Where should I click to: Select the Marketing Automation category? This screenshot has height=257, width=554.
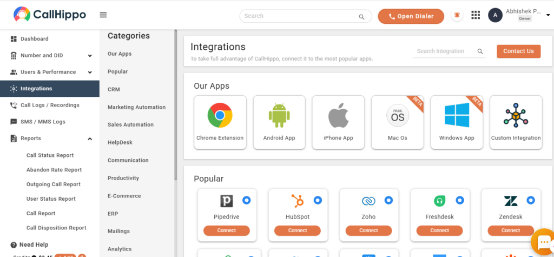tap(137, 107)
